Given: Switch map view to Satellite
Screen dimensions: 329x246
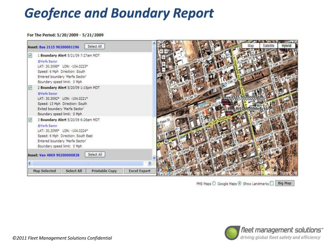Looking at the screenshot, I should (269, 45).
